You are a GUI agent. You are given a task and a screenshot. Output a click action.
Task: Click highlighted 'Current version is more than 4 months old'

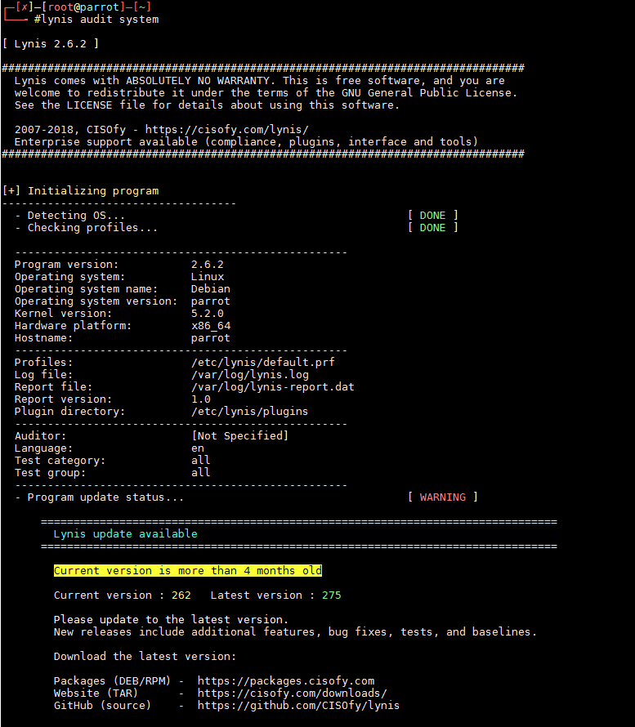pos(188,571)
